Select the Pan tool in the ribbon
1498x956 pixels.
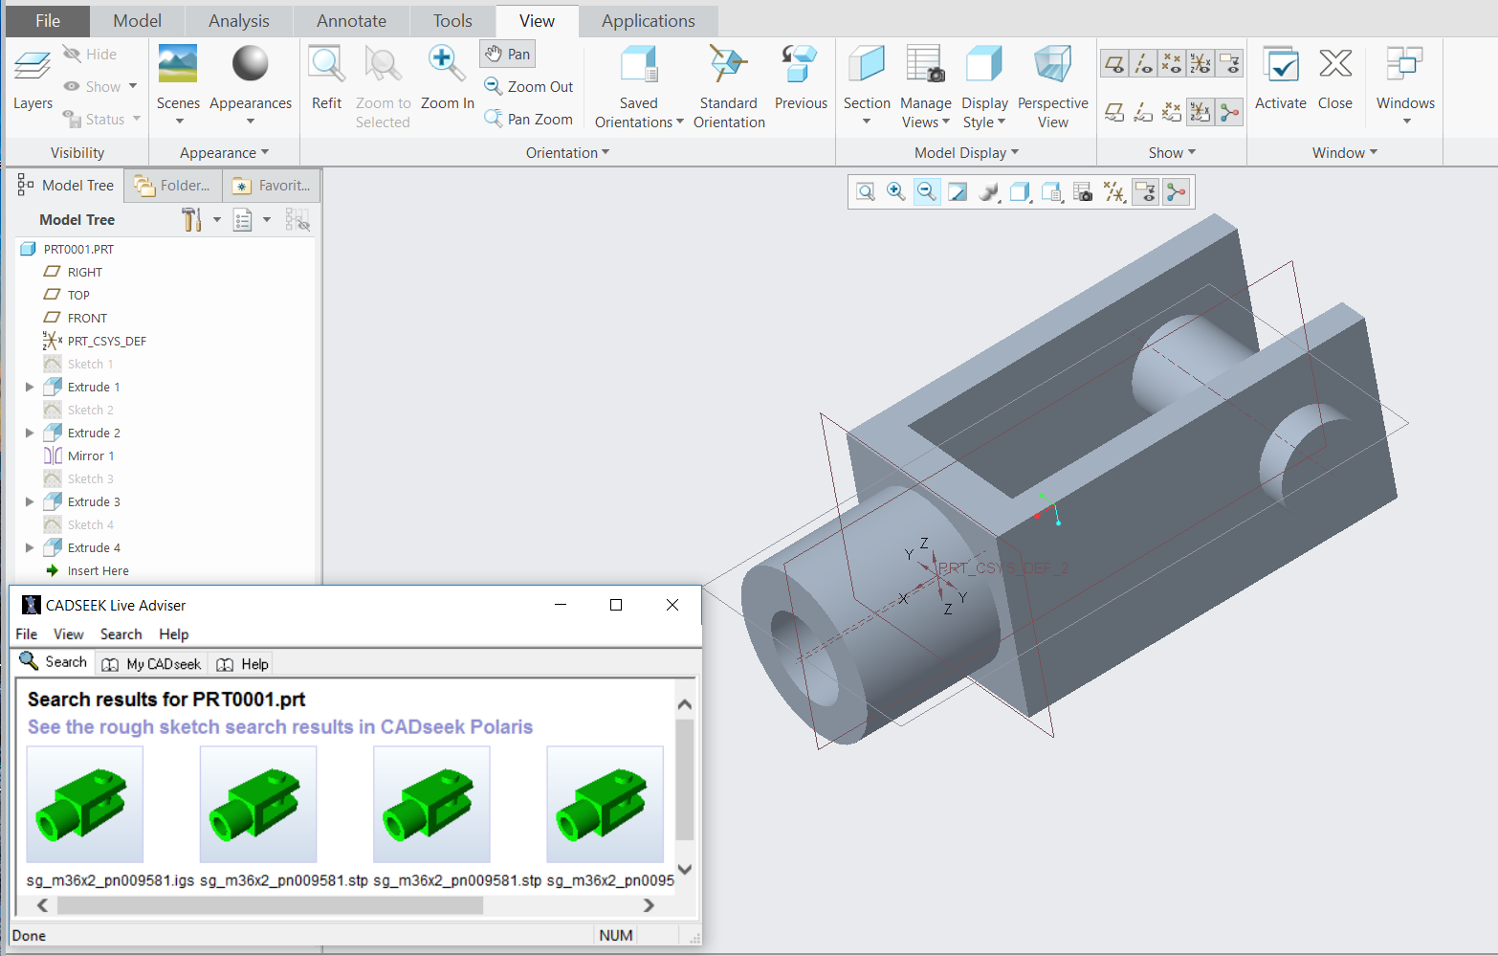tap(507, 55)
